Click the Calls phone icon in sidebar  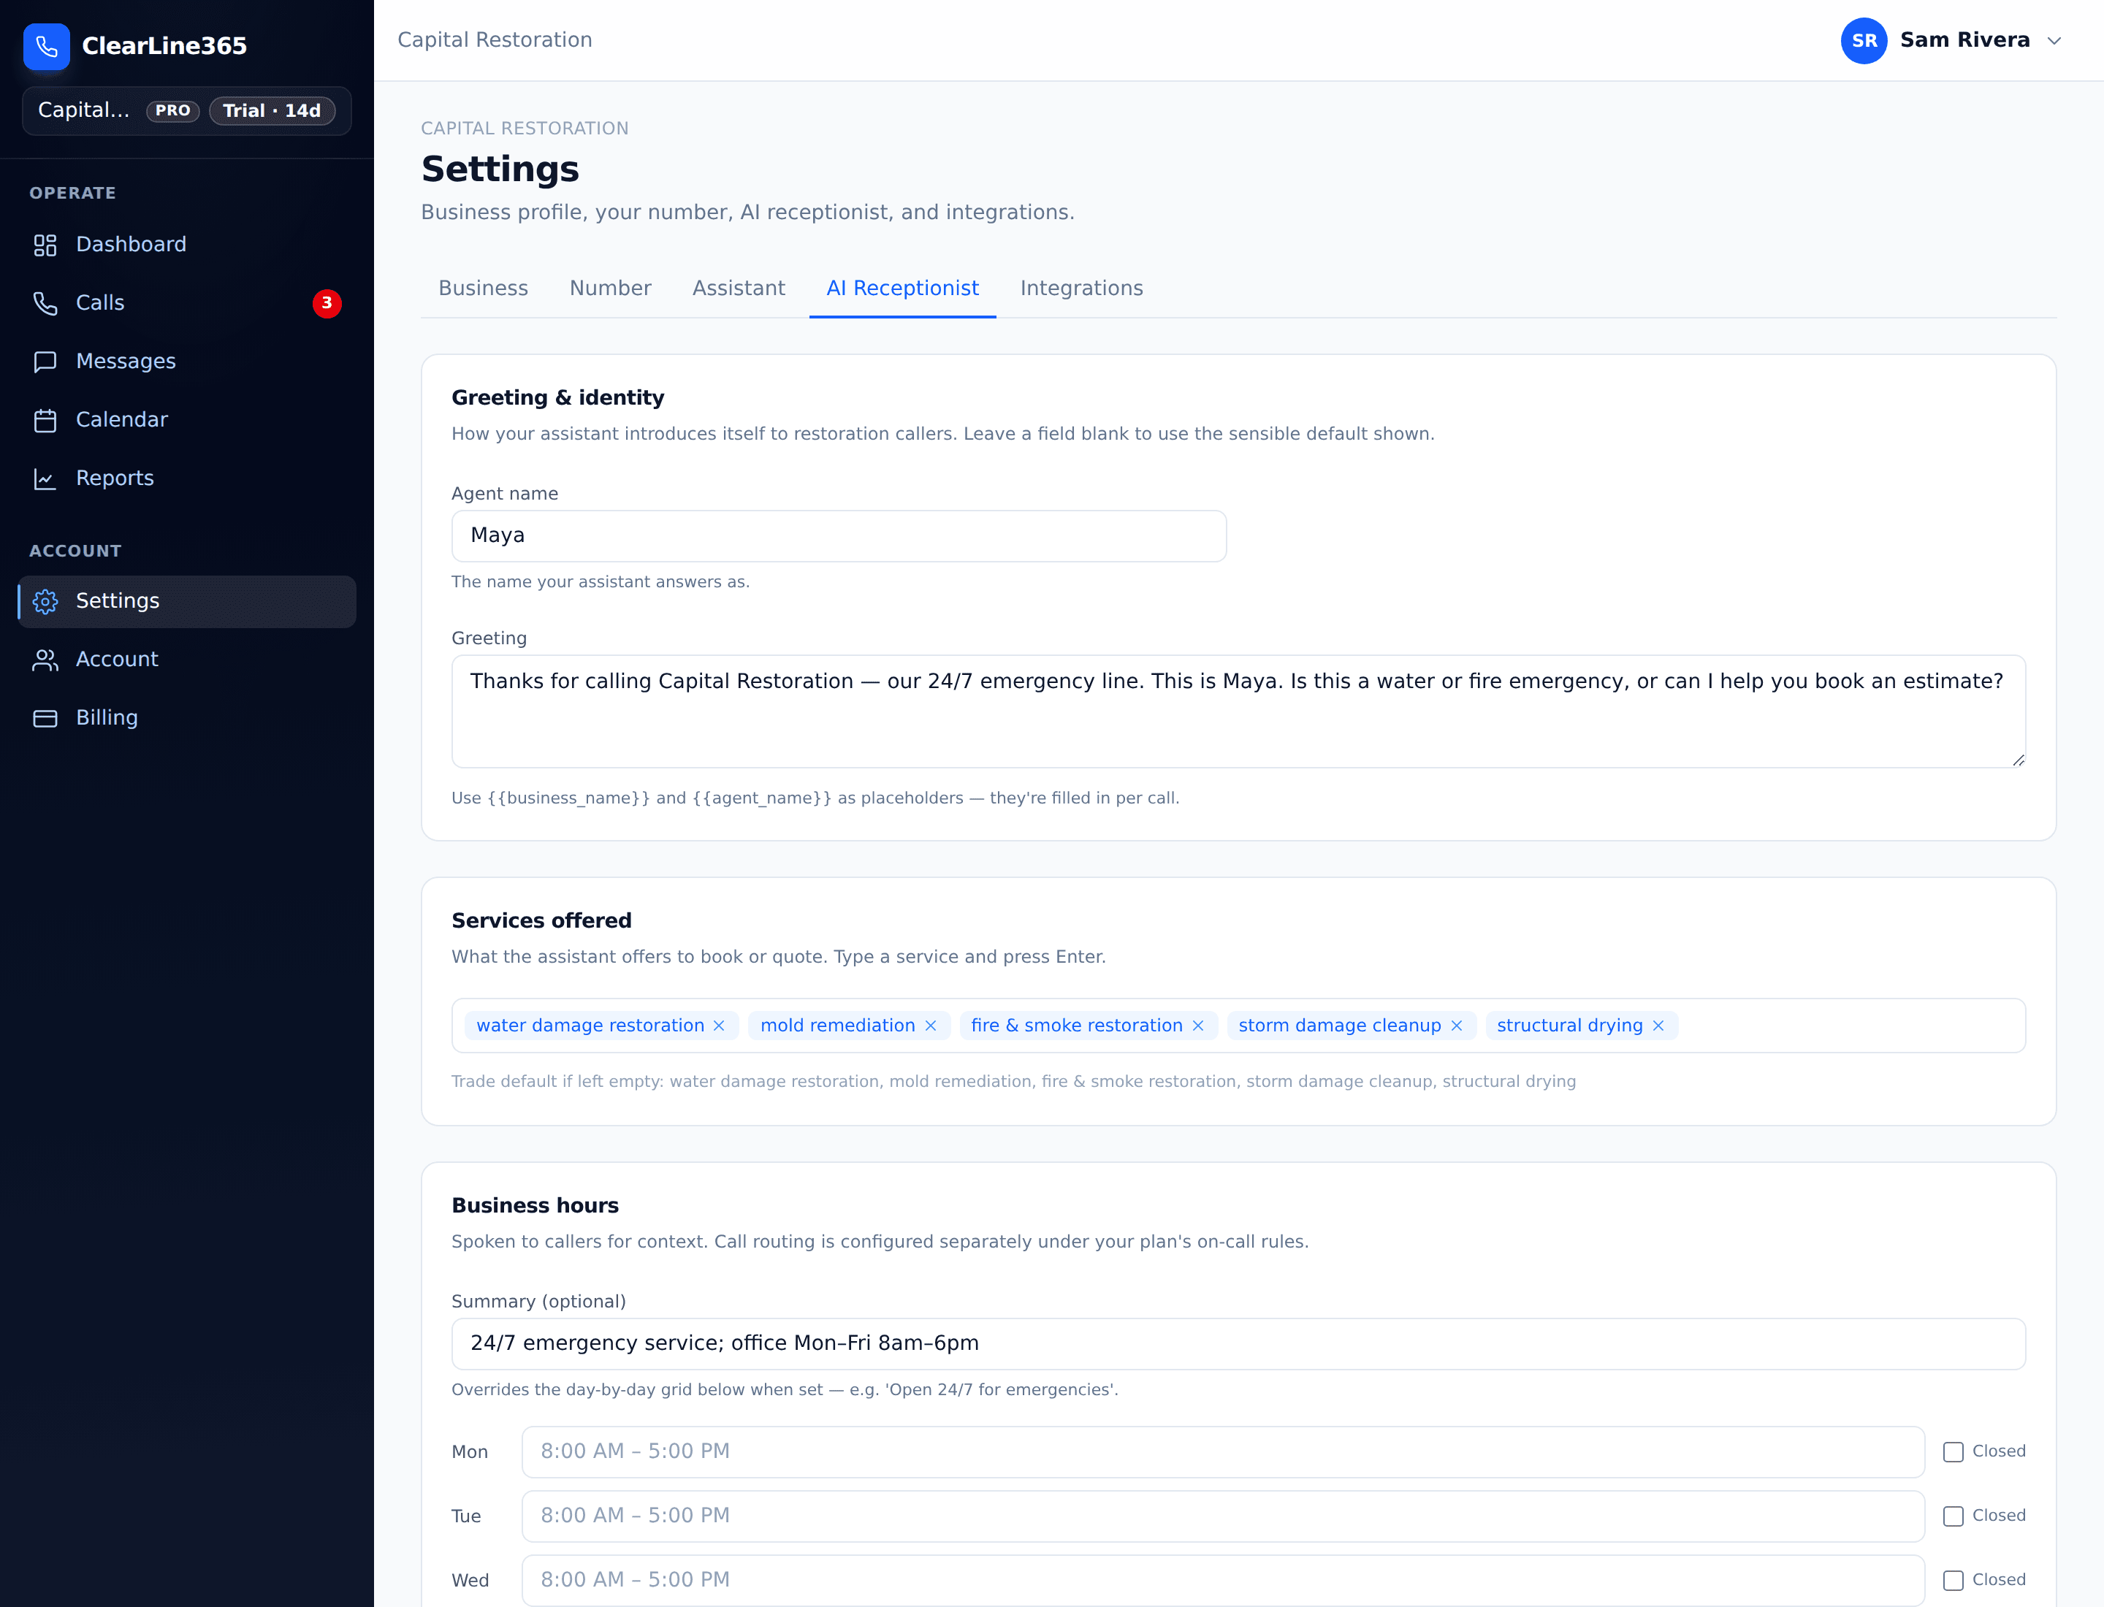tap(45, 303)
